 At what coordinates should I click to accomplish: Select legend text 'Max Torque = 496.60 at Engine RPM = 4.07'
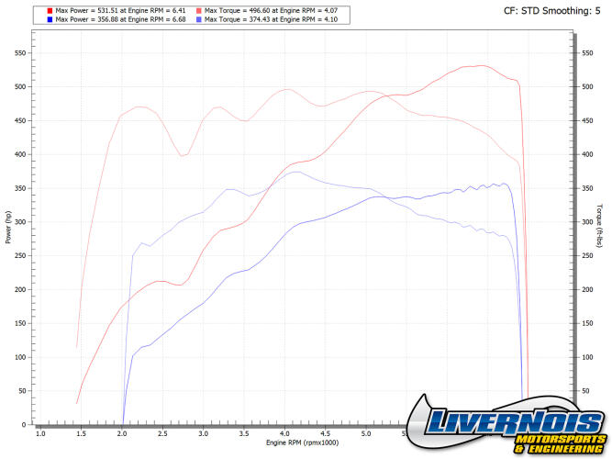[x=272, y=11]
